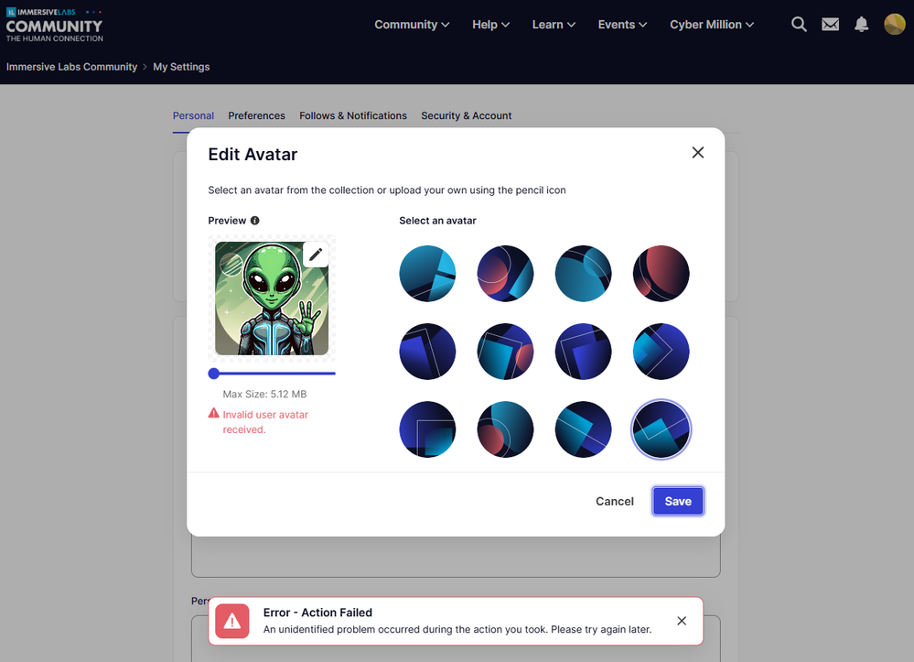Dismiss the Error - Action Failed toast
Image resolution: width=914 pixels, height=662 pixels.
click(x=682, y=621)
